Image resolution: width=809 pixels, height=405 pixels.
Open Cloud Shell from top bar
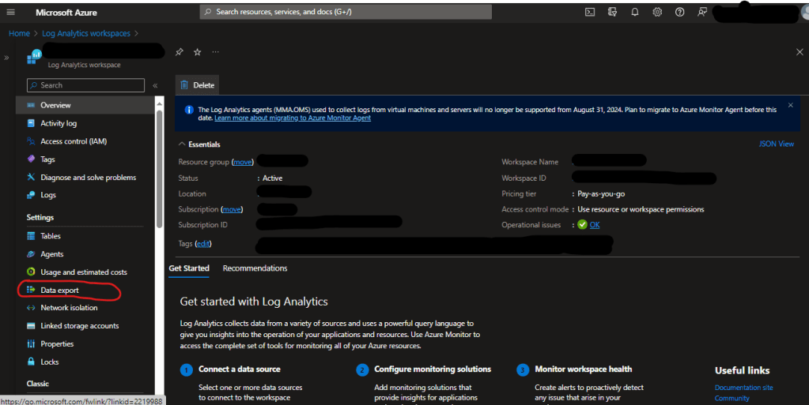[x=589, y=12]
